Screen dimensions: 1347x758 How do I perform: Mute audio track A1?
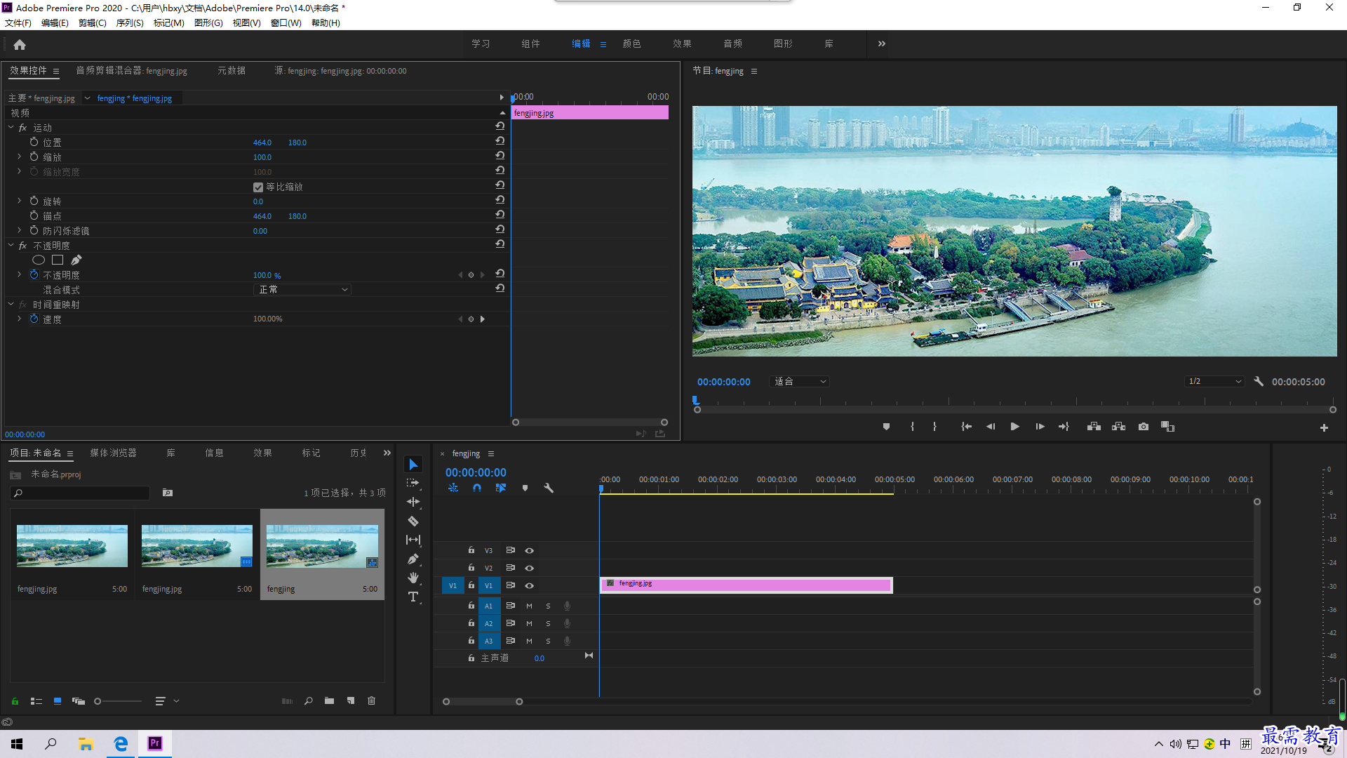(529, 606)
